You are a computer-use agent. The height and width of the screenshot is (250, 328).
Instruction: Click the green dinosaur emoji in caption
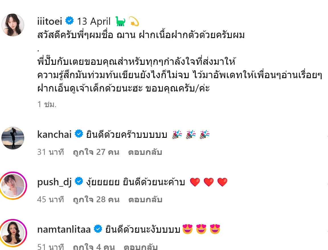click(120, 21)
